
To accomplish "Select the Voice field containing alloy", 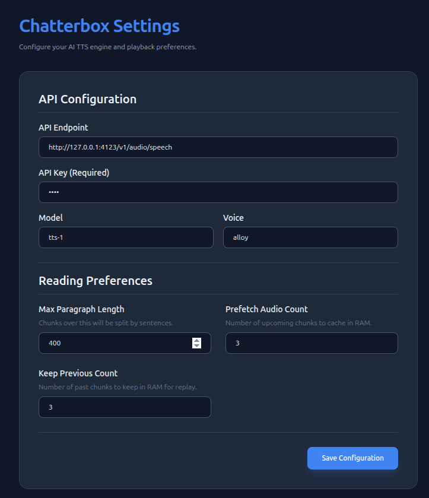I will pyautogui.click(x=310, y=237).
